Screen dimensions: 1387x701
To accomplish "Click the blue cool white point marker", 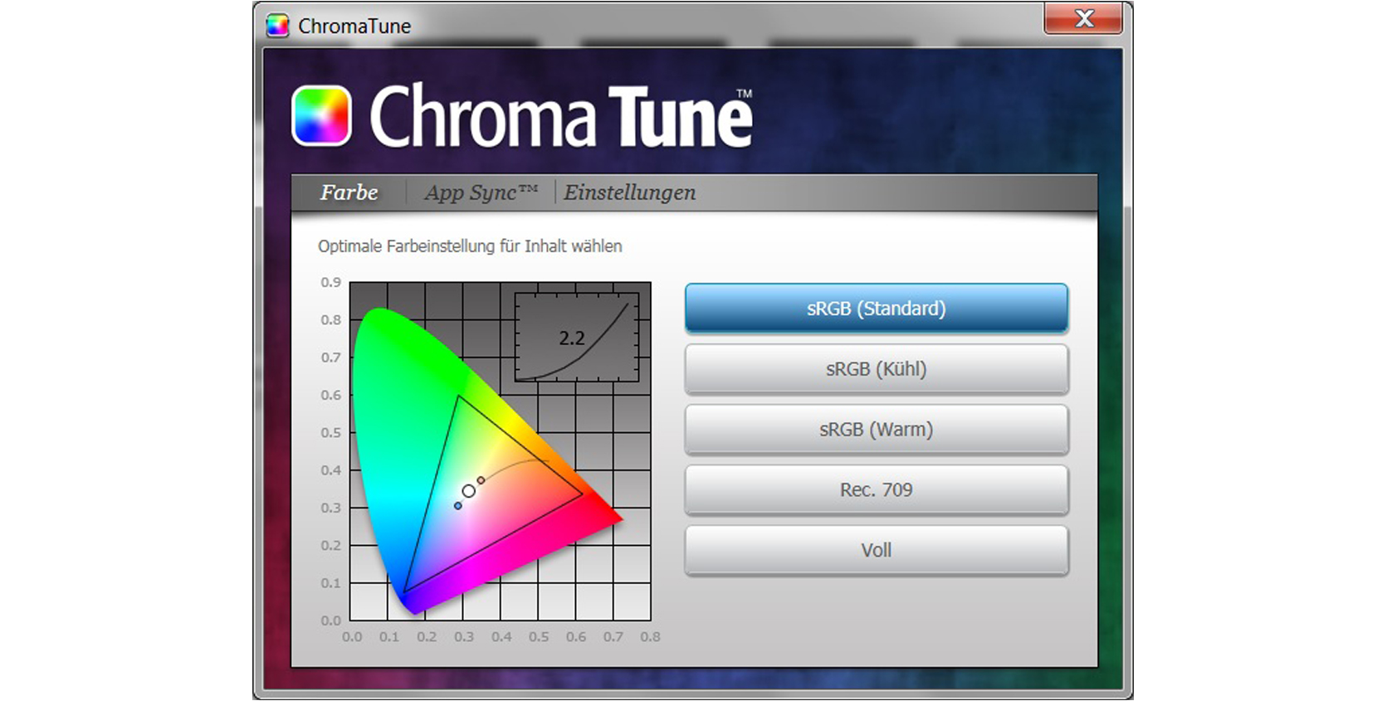I will point(457,505).
